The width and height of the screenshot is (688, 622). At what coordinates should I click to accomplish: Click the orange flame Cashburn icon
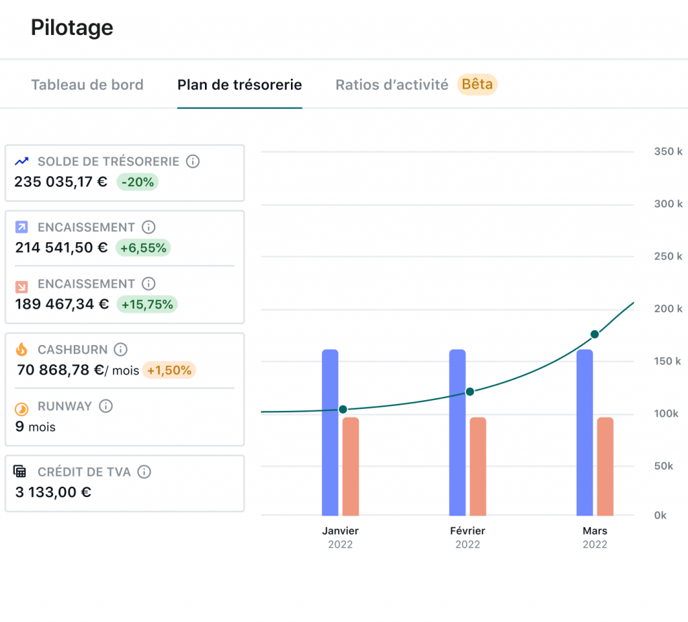pos(21,350)
